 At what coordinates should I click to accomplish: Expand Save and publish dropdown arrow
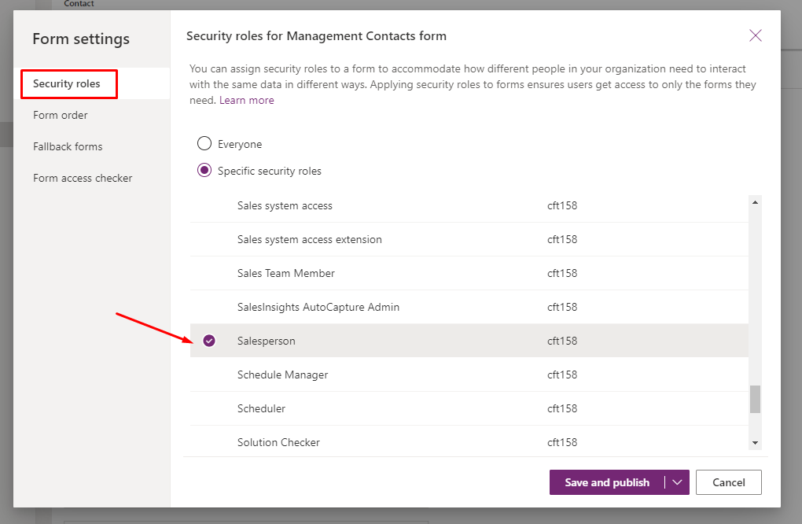point(677,482)
